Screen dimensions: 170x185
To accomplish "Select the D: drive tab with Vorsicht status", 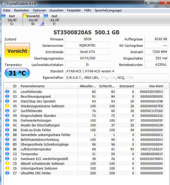I will [x=33, y=20].
